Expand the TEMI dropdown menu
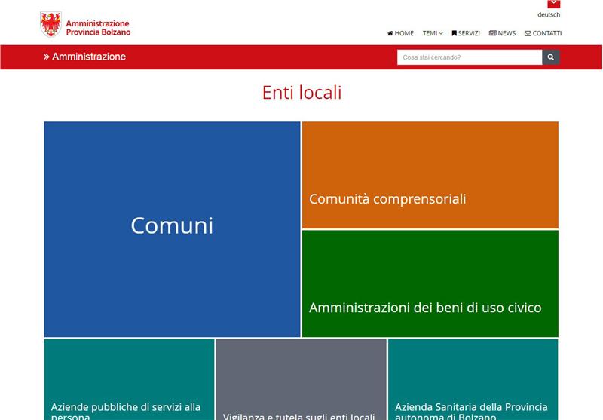Image resolution: width=603 pixels, height=420 pixels. coord(433,33)
